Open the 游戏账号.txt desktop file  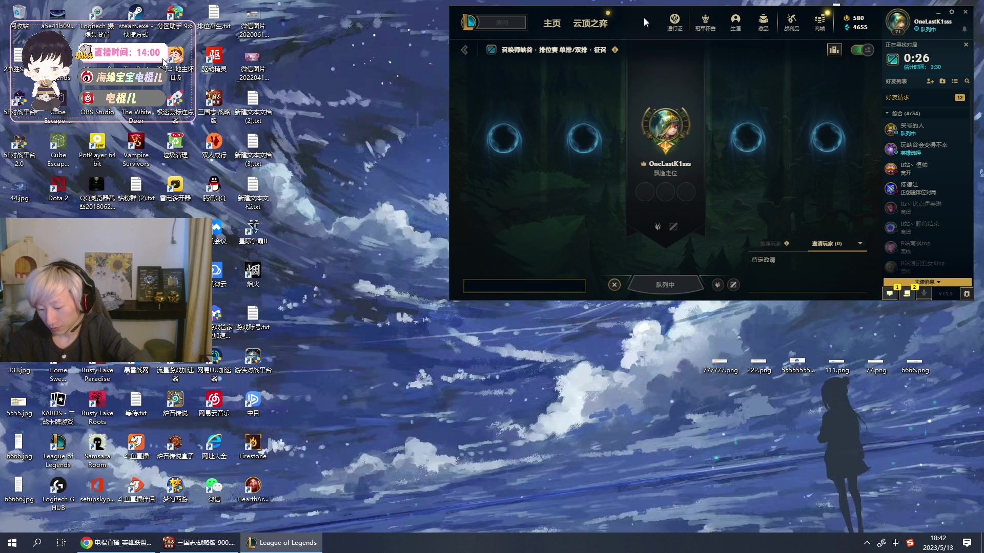[x=253, y=317]
